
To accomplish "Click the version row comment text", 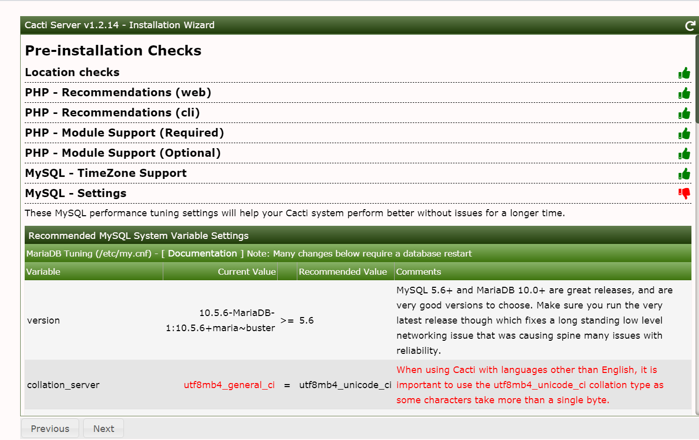I will pos(535,321).
